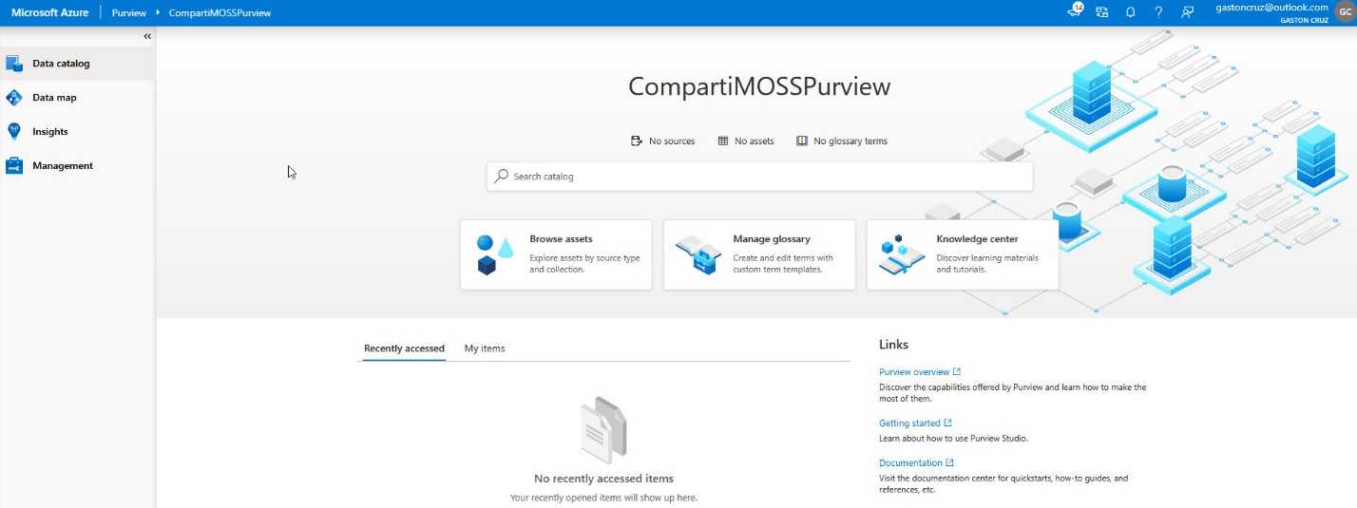Switch to the My items tab
Image resolution: width=1357 pixels, height=508 pixels.
coord(485,348)
